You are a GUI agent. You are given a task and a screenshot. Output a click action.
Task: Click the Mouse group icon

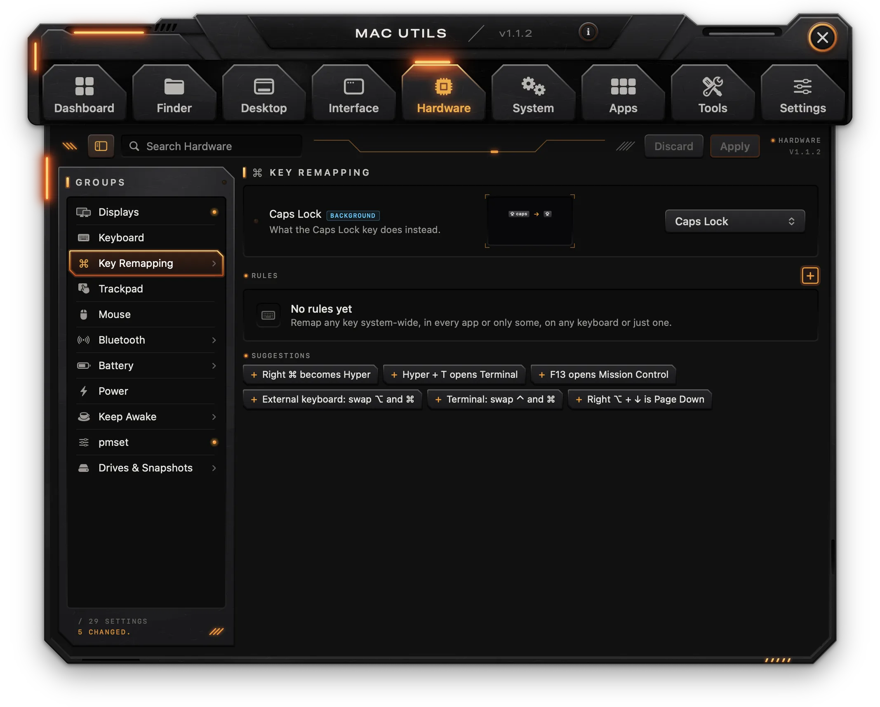pos(84,314)
